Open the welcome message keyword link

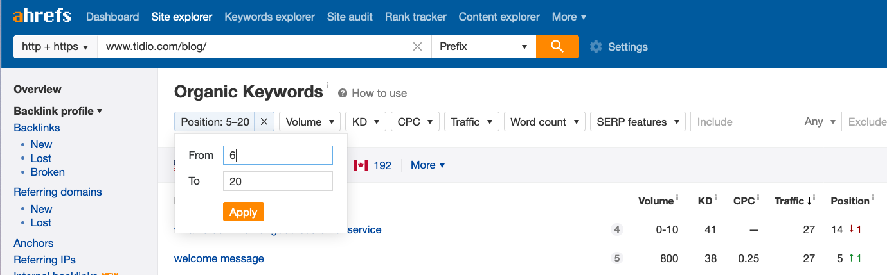pyautogui.click(x=219, y=259)
